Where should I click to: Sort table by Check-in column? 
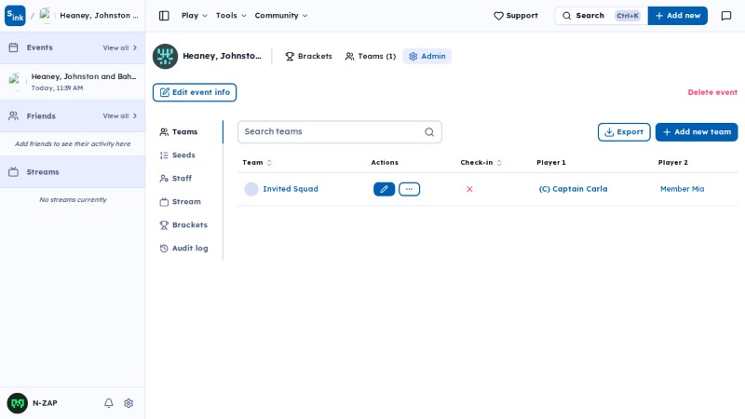481,162
